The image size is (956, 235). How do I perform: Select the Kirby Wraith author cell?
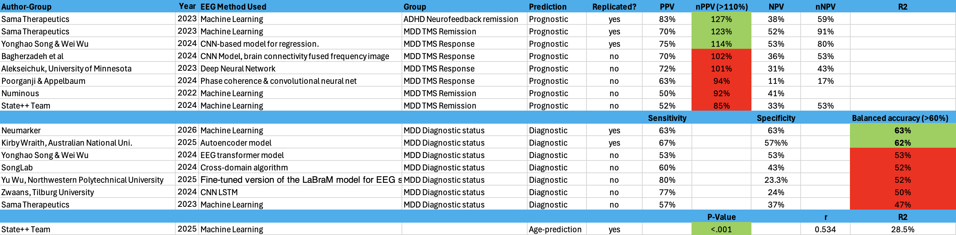click(67, 143)
